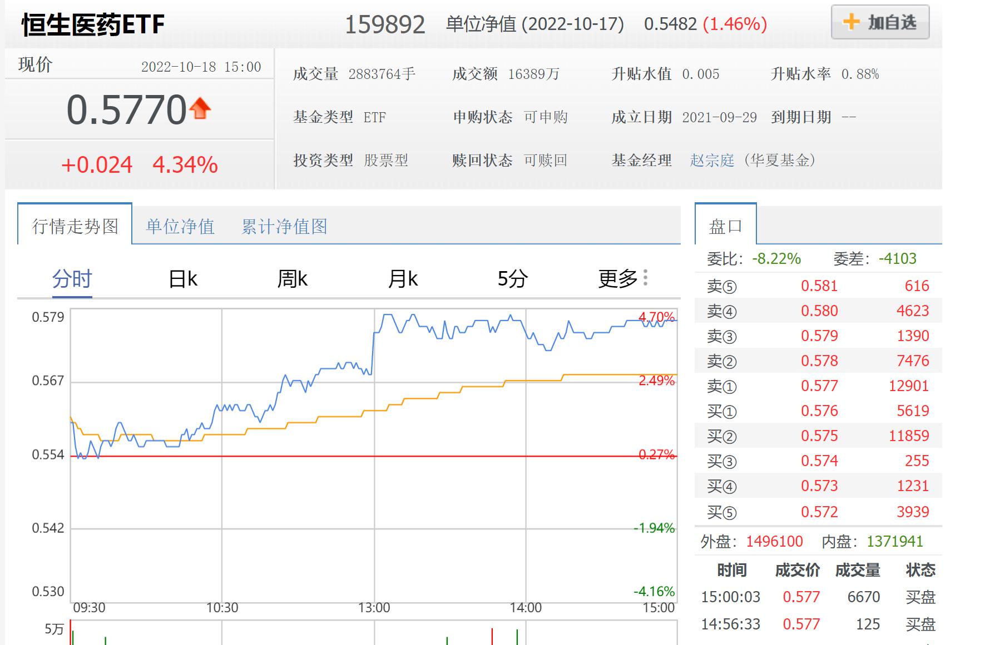
Task: Select the 周k chart period
Action: click(x=293, y=278)
